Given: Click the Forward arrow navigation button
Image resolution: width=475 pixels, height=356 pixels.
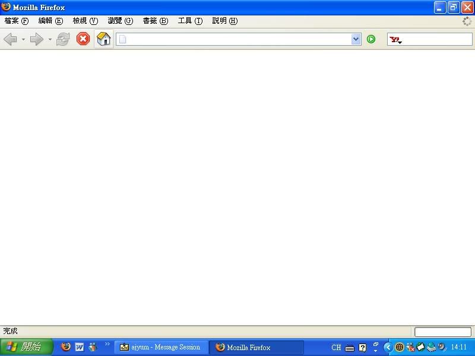Looking at the screenshot, I should [x=37, y=39].
